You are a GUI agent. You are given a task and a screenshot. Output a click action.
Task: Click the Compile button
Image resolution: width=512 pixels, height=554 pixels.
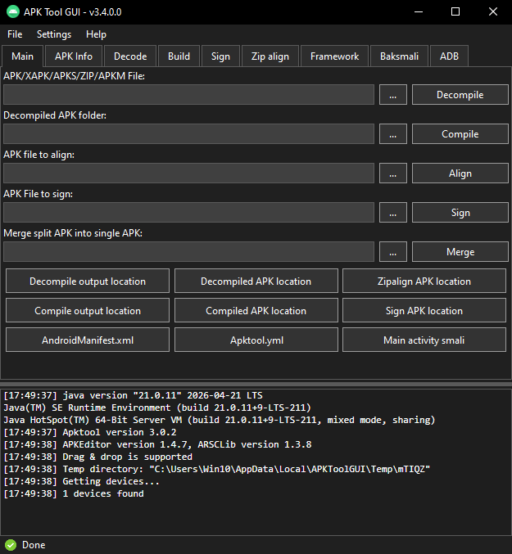pos(460,133)
